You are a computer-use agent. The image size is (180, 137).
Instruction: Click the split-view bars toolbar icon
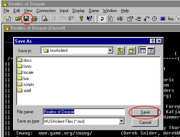tap(120, 19)
